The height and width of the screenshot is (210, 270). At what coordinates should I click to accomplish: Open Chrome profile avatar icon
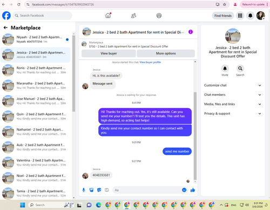235,4
